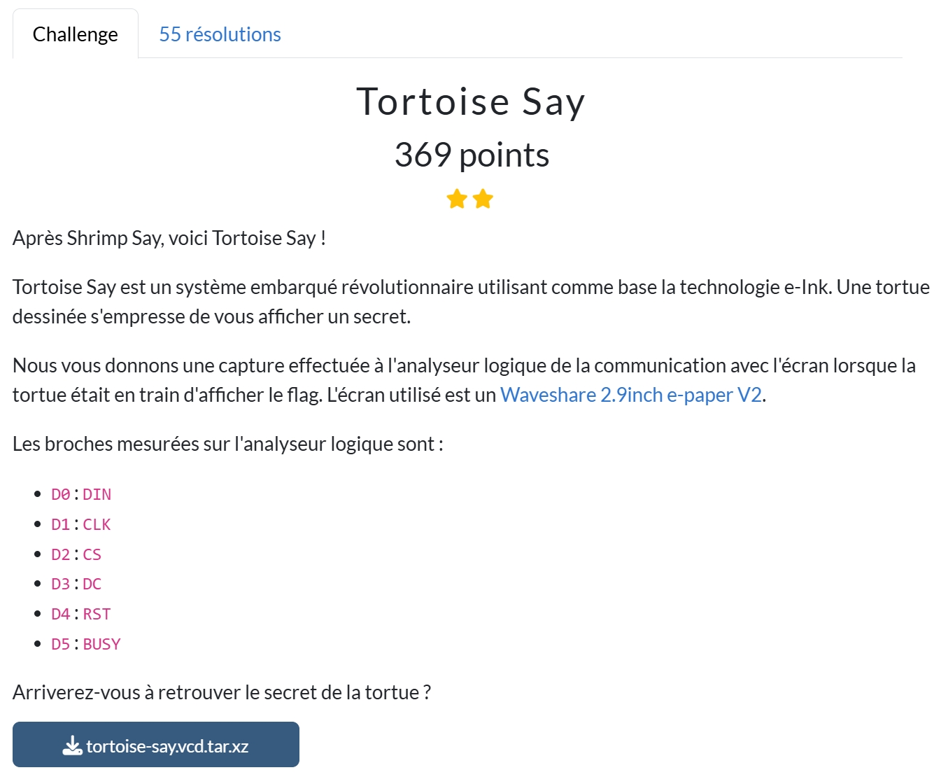Click the second difficulty star

tap(483, 199)
